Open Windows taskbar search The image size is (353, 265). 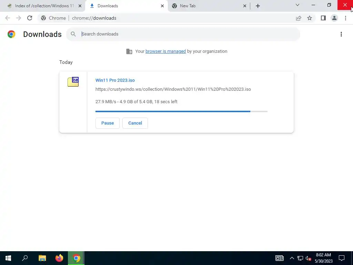(25, 258)
